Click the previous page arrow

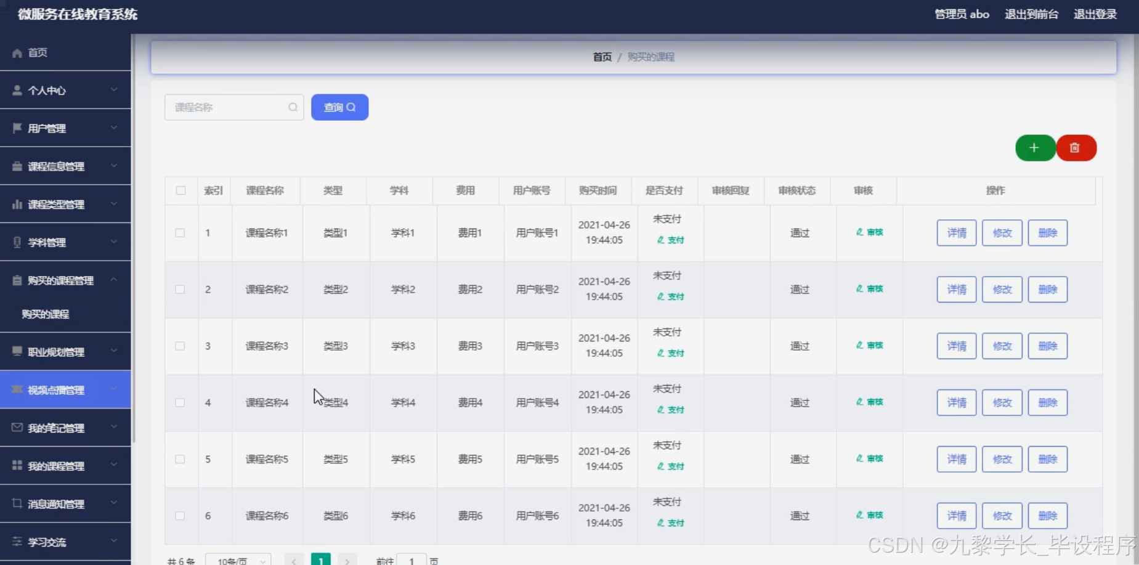tap(294, 560)
